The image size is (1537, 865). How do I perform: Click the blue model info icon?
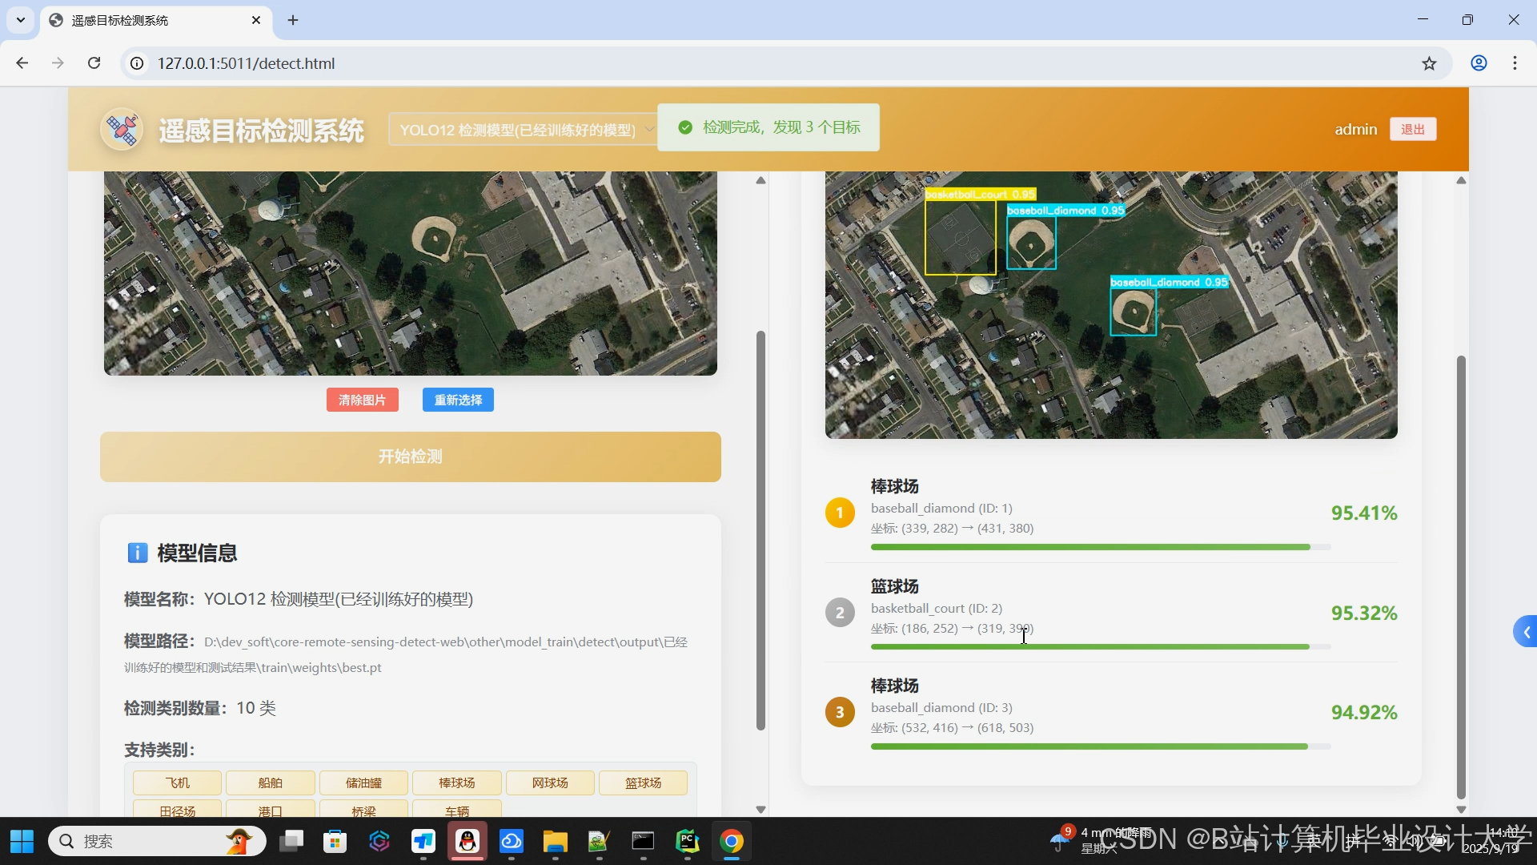tap(138, 553)
